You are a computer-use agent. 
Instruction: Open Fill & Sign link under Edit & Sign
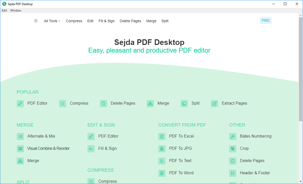pos(108,149)
